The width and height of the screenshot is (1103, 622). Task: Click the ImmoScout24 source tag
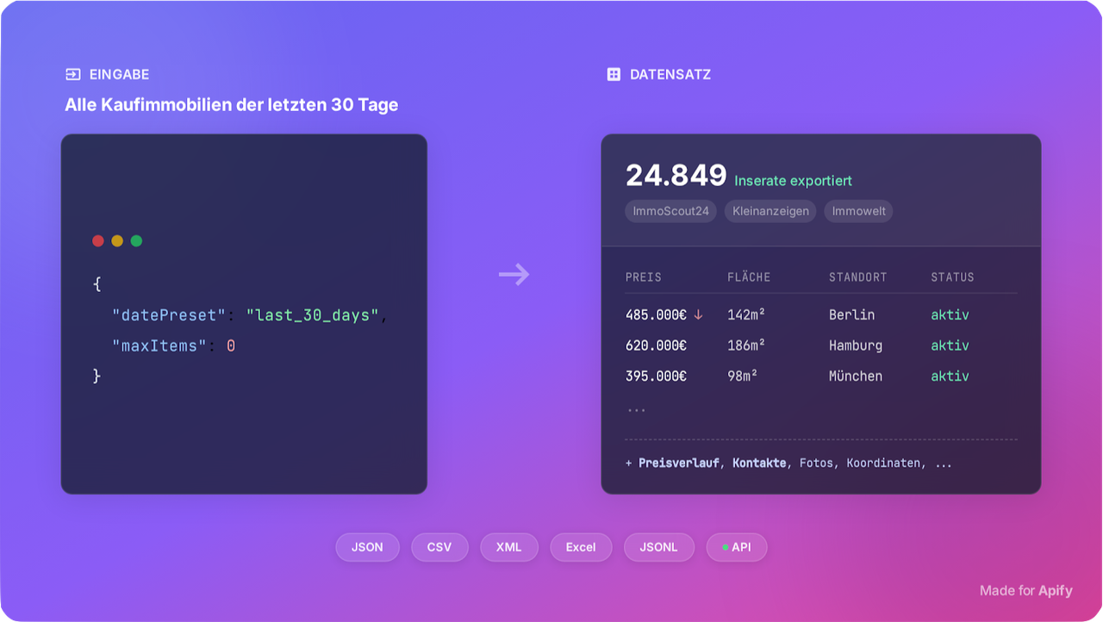[670, 211]
